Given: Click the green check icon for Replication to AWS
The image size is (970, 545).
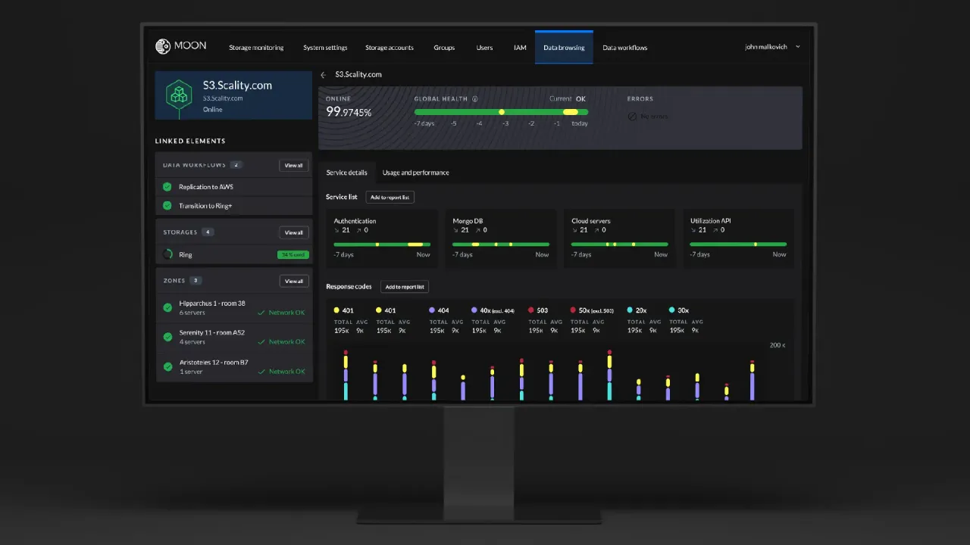Looking at the screenshot, I should (167, 187).
